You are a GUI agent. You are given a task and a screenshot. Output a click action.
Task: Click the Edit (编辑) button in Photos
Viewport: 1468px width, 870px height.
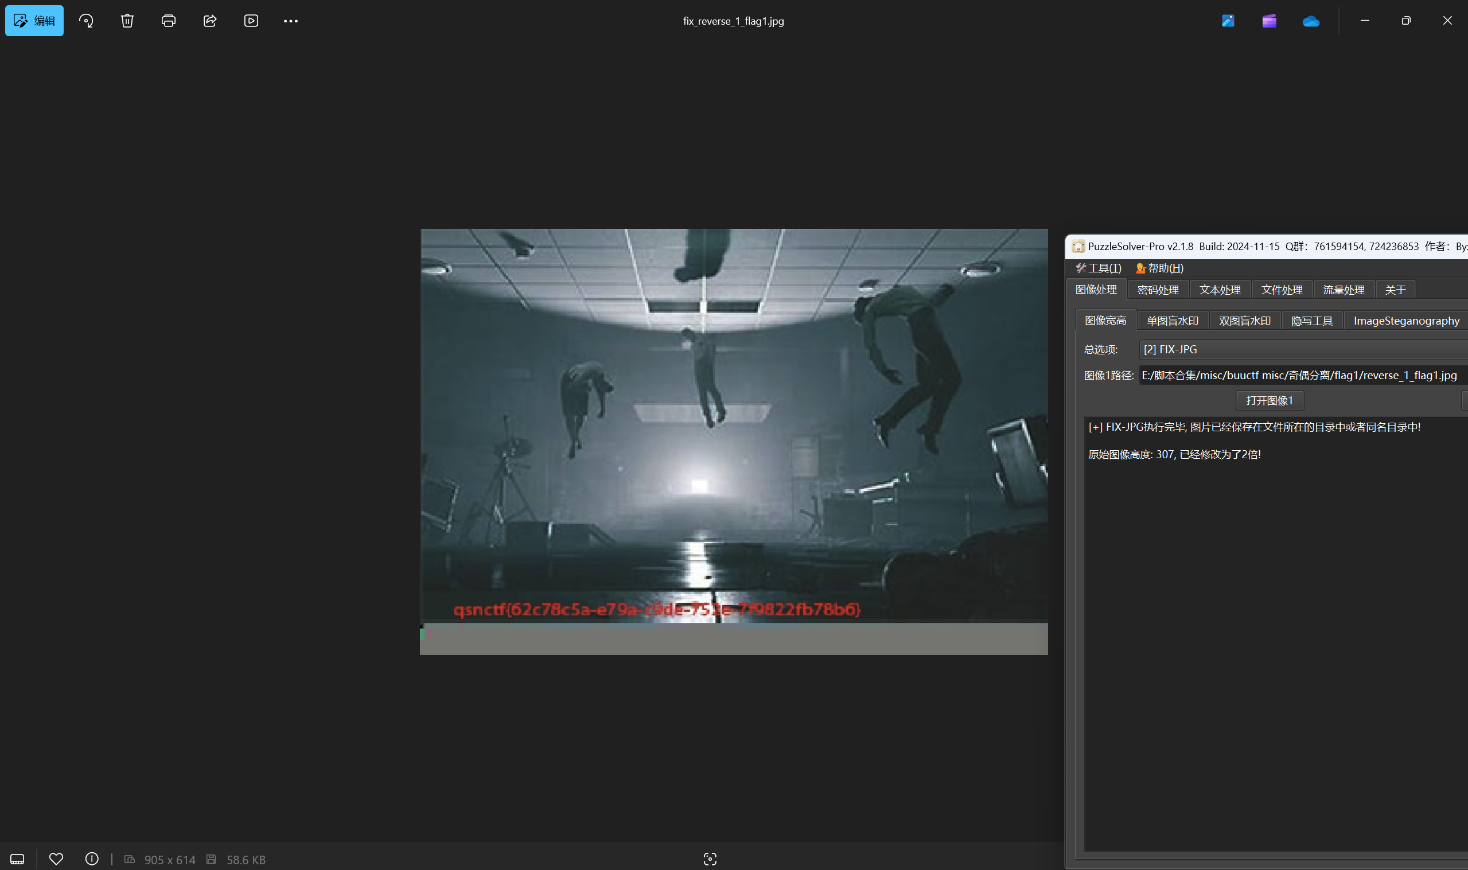tap(34, 21)
